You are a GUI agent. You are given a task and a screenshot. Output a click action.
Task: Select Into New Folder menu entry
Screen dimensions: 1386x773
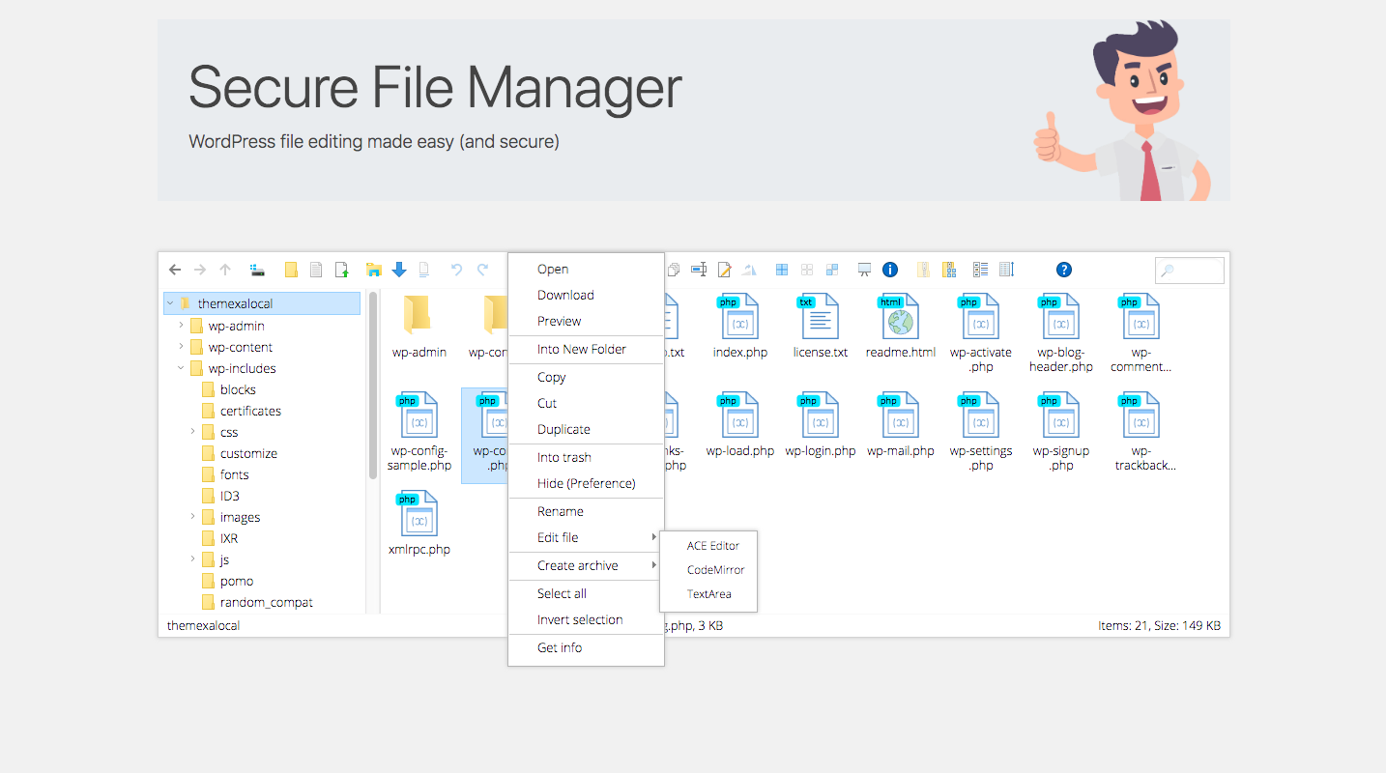coord(586,349)
